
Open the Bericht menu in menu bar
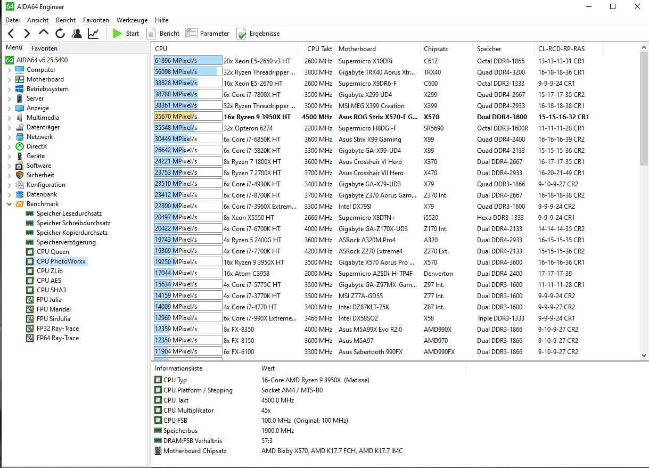pyautogui.click(x=66, y=20)
